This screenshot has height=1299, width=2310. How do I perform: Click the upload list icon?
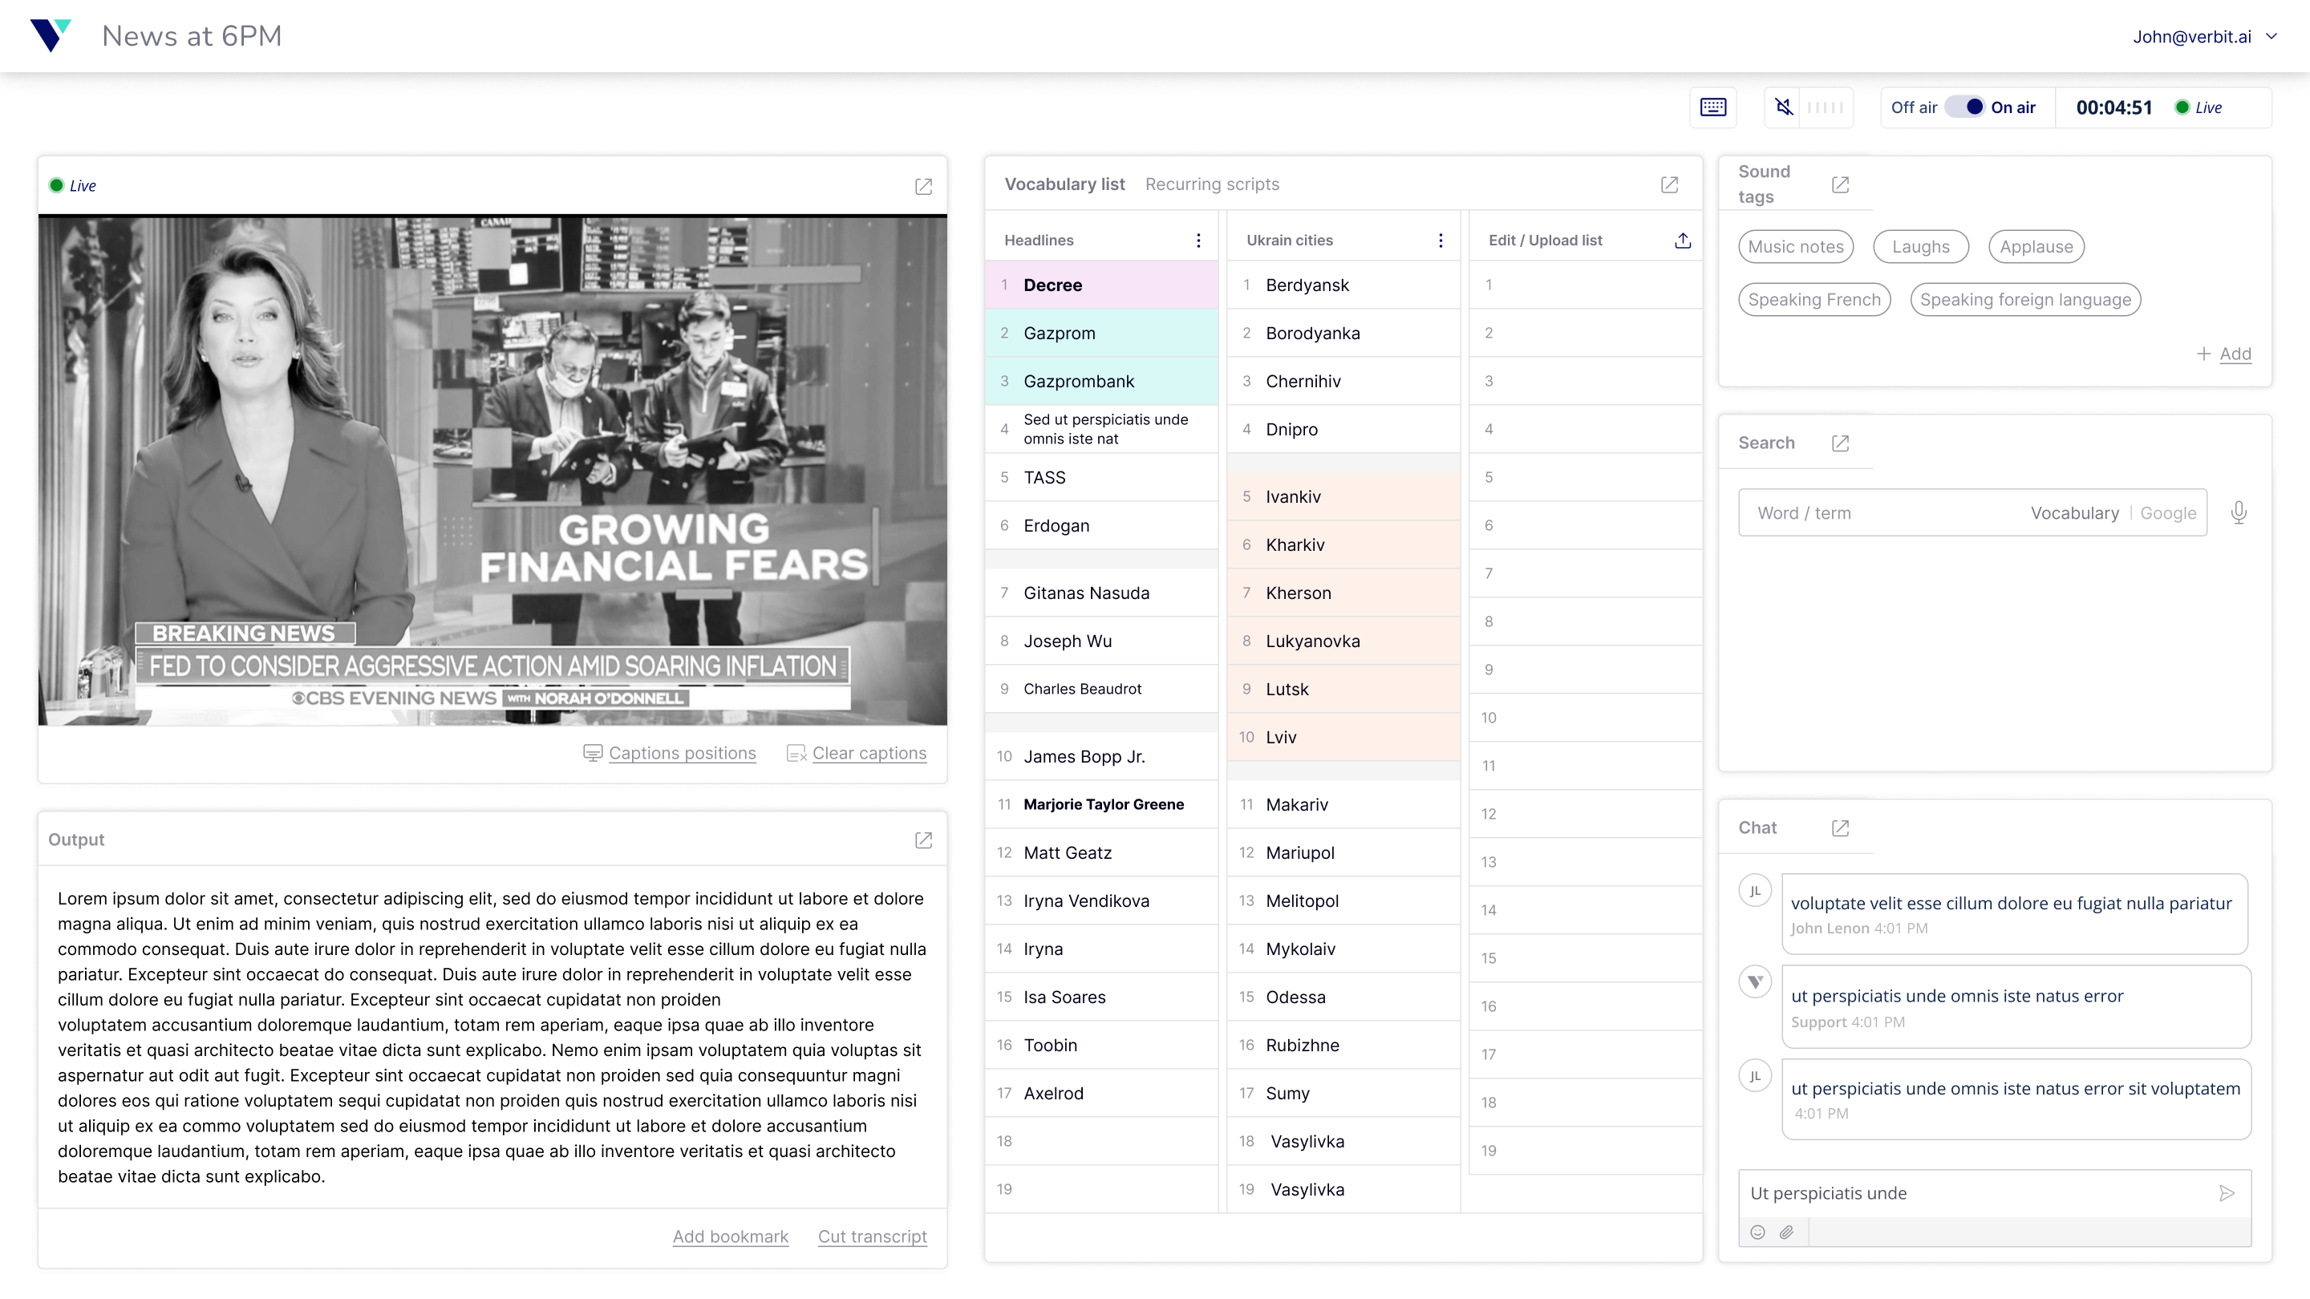(1684, 241)
